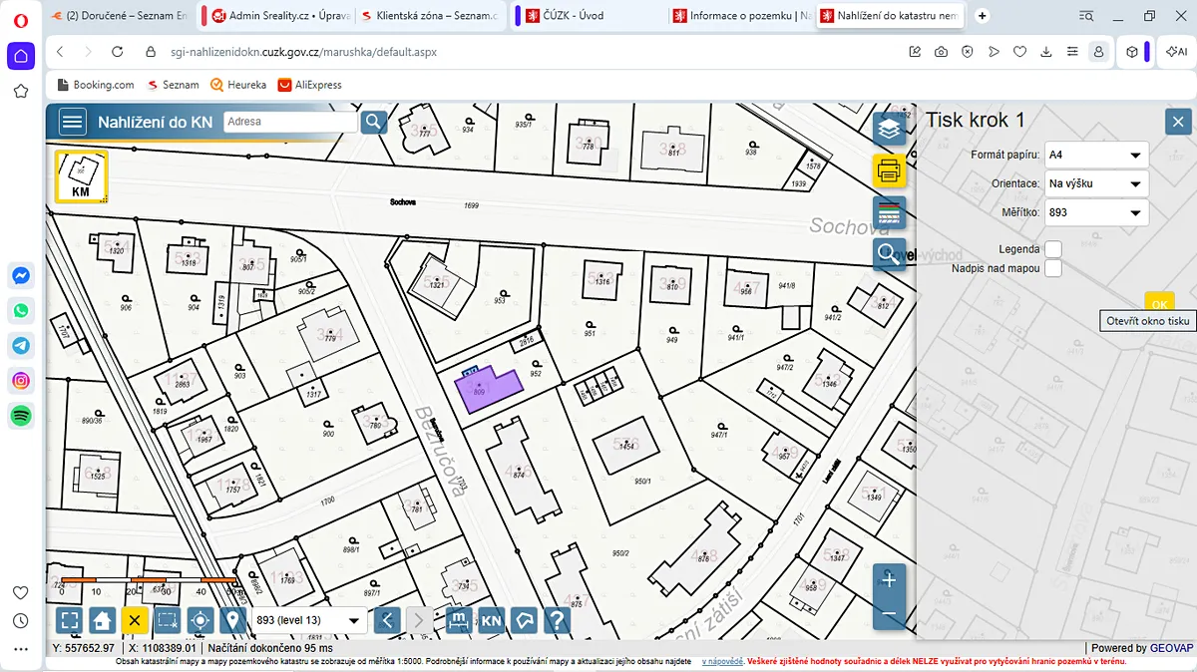1197x672 pixels.
Task: Switch to the Klientská zóna Seznam tab
Action: coord(430,16)
